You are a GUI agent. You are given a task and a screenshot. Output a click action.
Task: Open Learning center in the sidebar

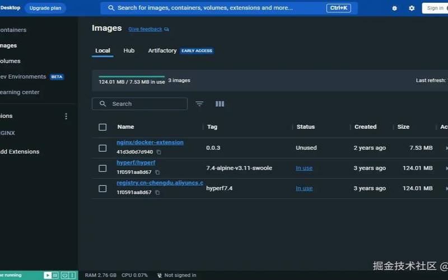click(20, 92)
